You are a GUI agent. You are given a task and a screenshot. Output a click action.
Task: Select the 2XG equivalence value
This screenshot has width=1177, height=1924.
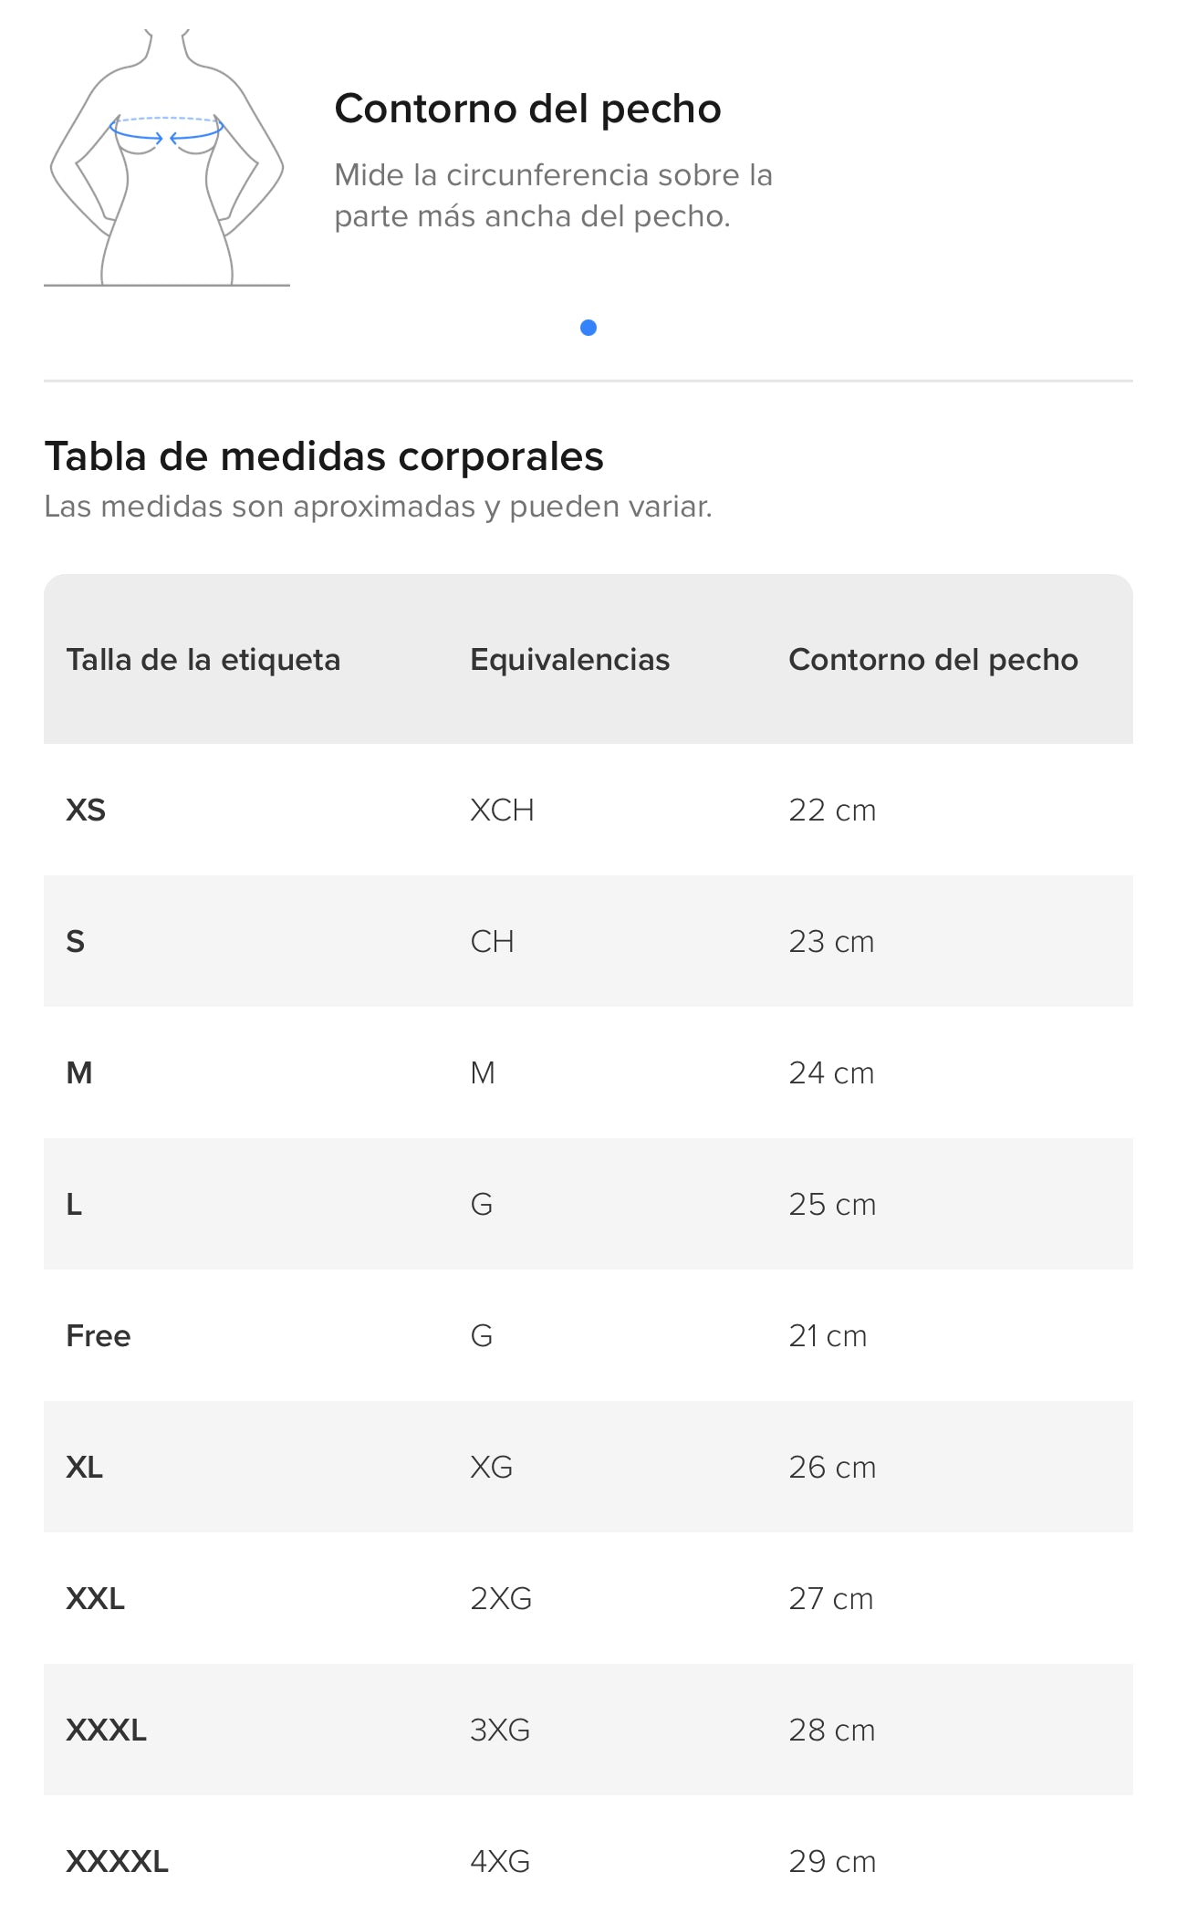point(501,1599)
